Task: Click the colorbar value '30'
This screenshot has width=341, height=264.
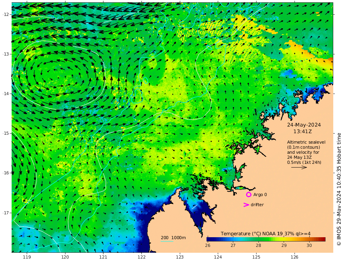Action: coord(309,245)
